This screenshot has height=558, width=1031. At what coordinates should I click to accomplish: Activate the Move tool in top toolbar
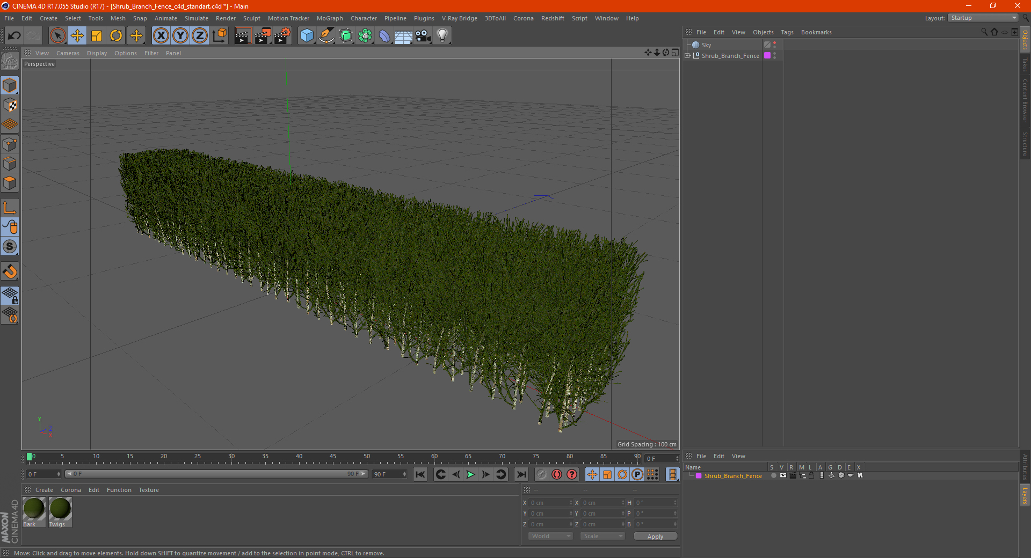(x=77, y=36)
